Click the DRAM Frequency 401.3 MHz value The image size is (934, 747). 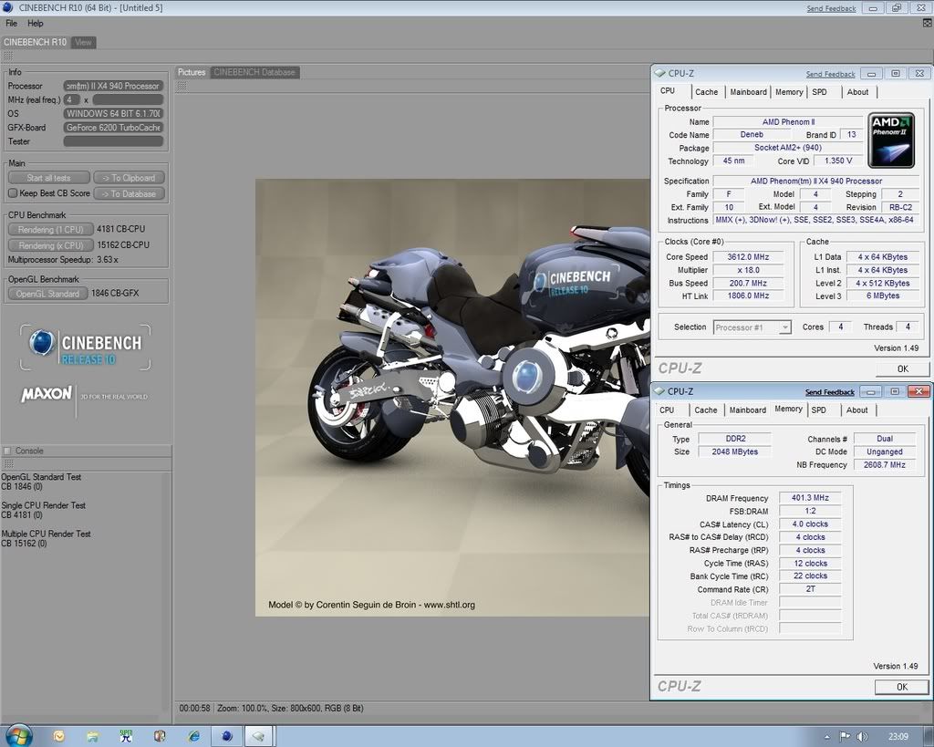(x=810, y=497)
